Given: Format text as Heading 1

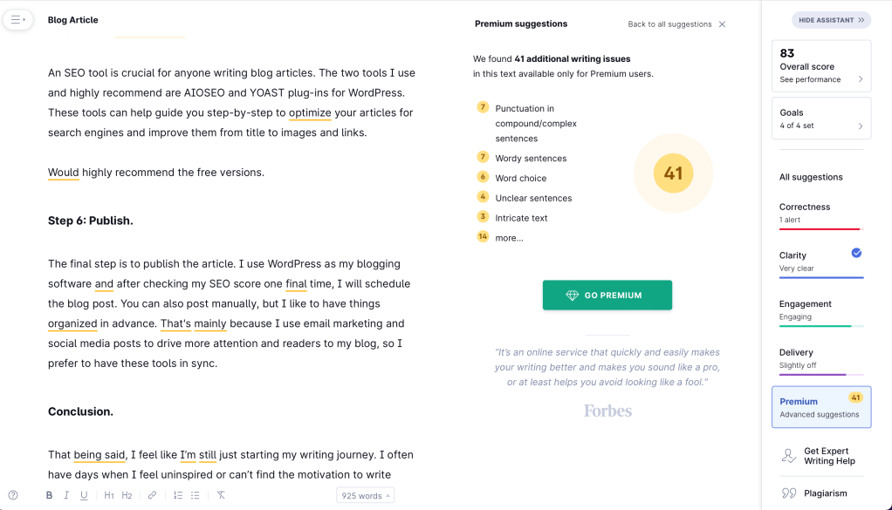Looking at the screenshot, I should (108, 494).
